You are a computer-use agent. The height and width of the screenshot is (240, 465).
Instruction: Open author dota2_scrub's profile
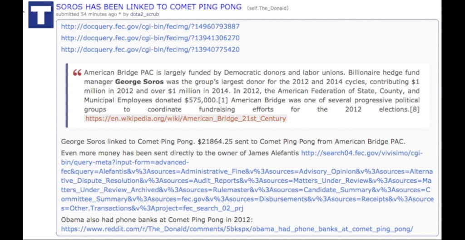pos(144,15)
